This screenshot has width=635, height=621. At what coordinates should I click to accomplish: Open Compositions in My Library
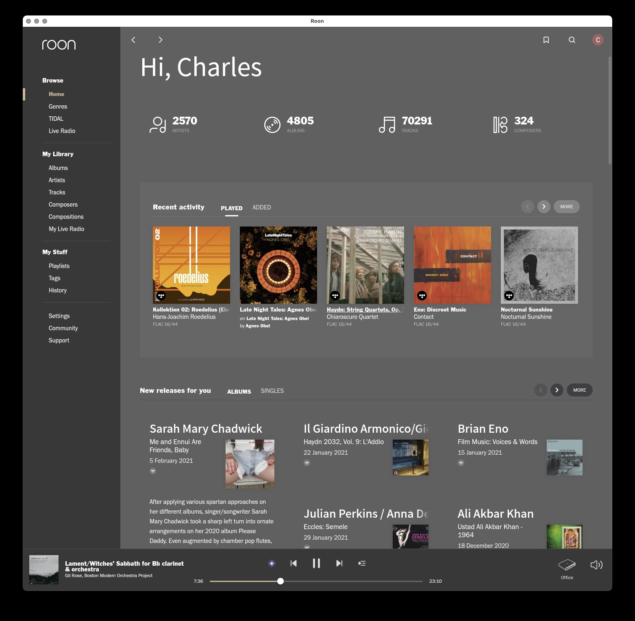pos(66,217)
